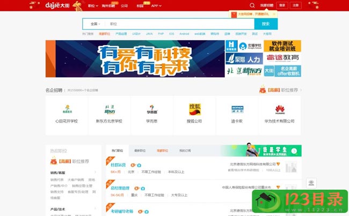Click the UI设计 hot search link
The width and height of the screenshot is (349, 216).
136,34
